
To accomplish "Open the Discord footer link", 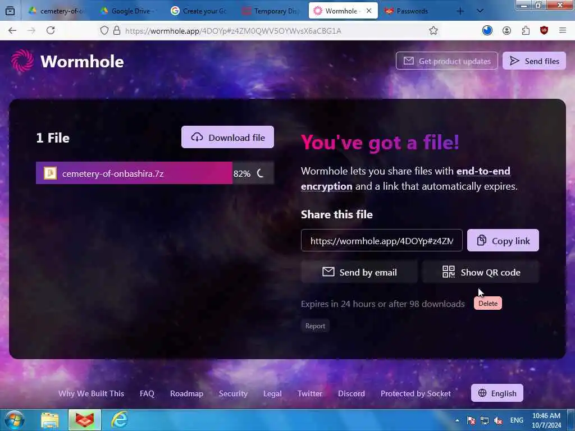I will 352,393.
